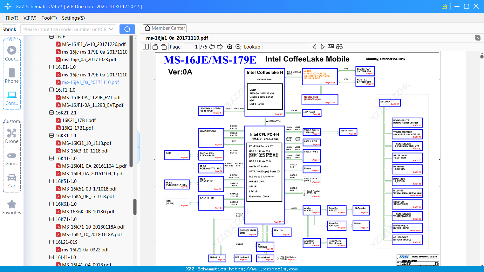Open MS-16JE1_A-10_20171226.pdf in tree
The width and height of the screenshot is (484, 272).
[94, 44]
